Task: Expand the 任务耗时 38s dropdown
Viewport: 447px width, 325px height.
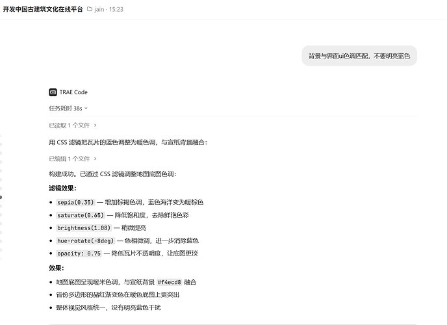Action: pos(68,109)
